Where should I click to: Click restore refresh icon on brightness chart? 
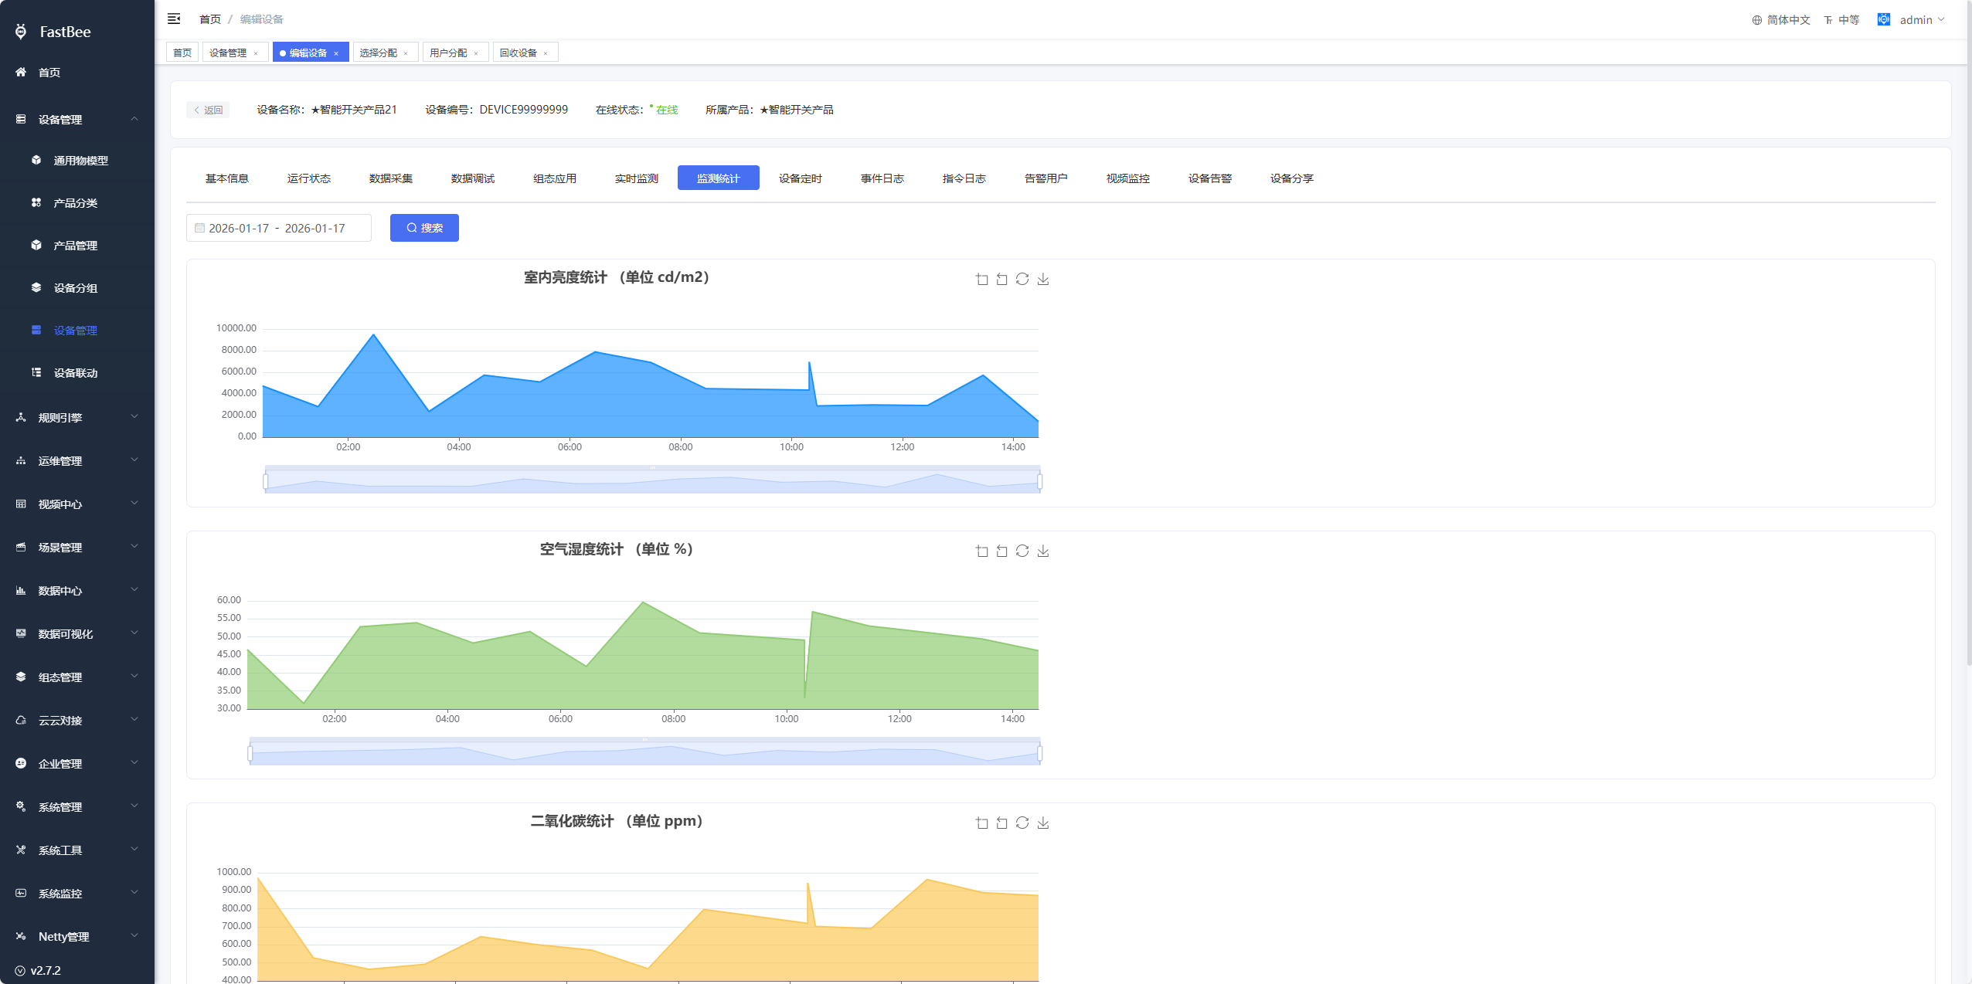pos(1022,279)
